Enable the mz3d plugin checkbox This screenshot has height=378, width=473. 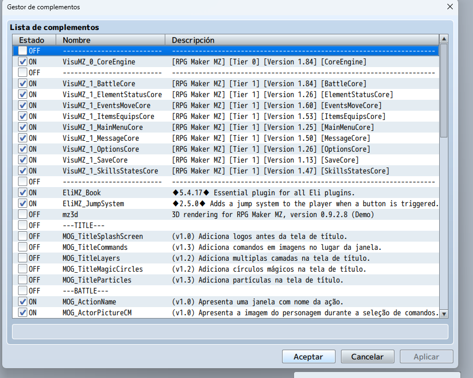(x=22, y=214)
